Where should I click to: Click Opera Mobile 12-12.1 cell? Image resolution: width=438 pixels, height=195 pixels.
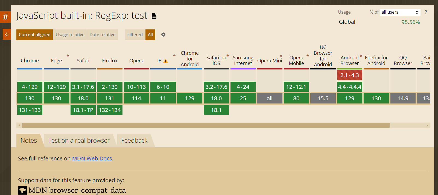(x=296, y=87)
